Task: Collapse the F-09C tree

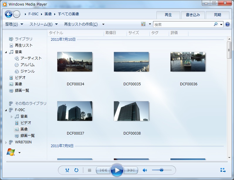Action: point(6,110)
